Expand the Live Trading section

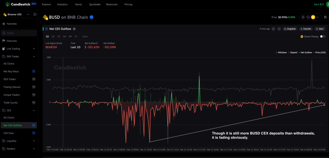(34, 49)
